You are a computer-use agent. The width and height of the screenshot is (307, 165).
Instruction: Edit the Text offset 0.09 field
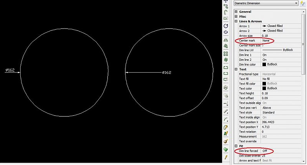coord(281,98)
